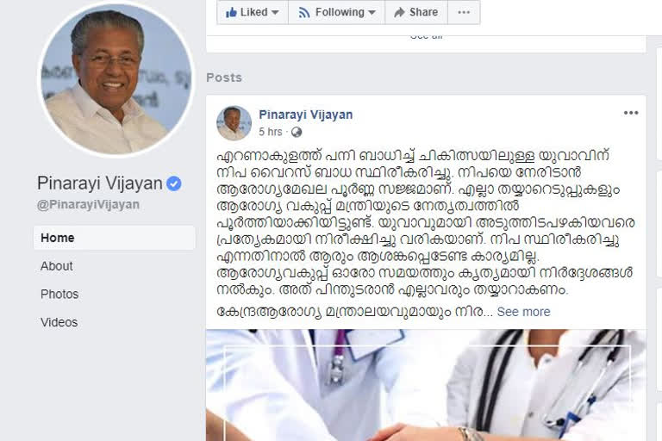The height and width of the screenshot is (441, 662).
Task: Open the page's three-dot more options button
Action: (x=464, y=12)
